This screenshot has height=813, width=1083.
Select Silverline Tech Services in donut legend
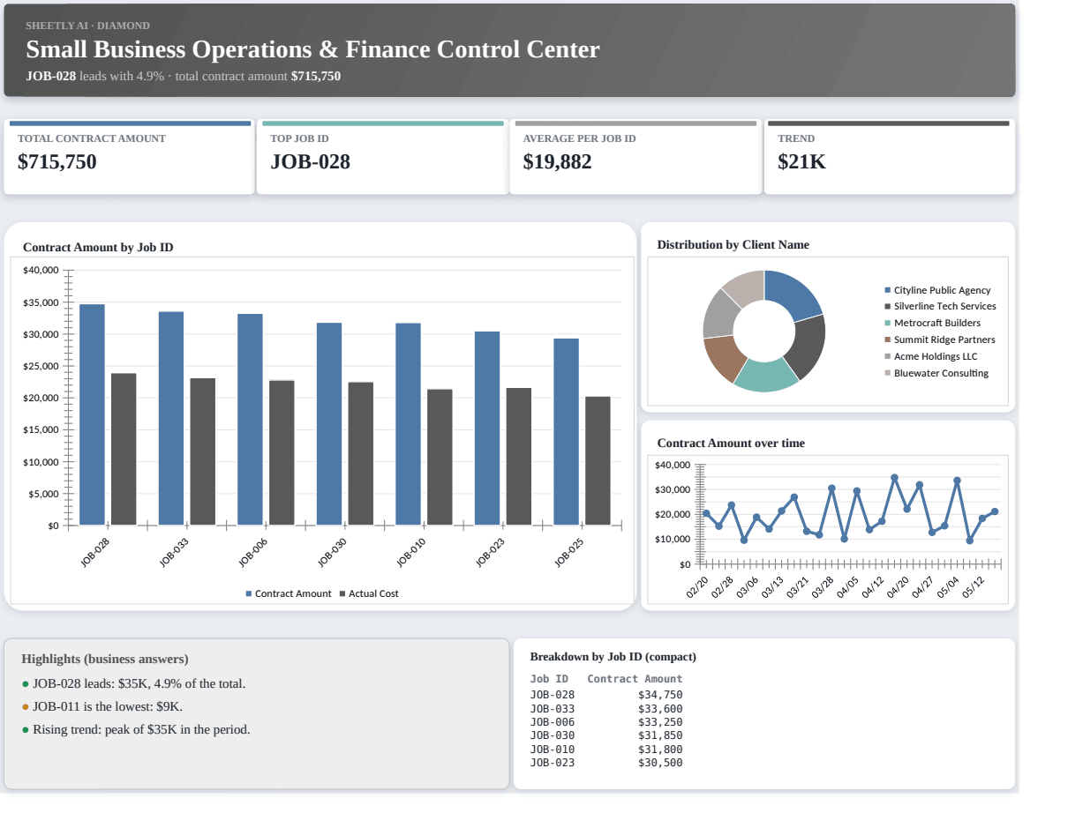point(940,306)
